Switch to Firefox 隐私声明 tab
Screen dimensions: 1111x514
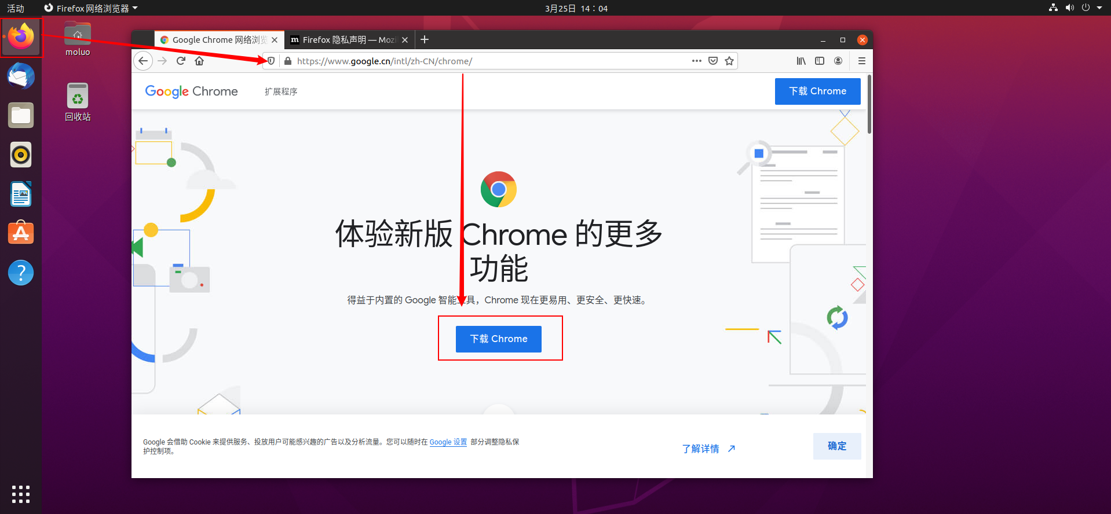349,40
